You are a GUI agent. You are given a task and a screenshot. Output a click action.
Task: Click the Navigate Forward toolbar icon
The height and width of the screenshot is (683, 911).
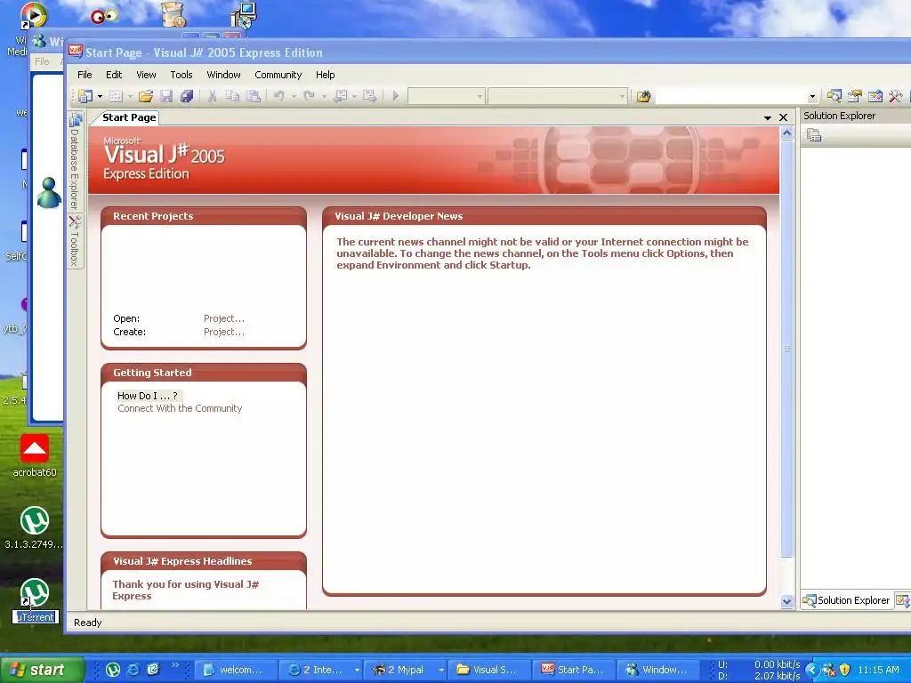pyautogui.click(x=369, y=96)
